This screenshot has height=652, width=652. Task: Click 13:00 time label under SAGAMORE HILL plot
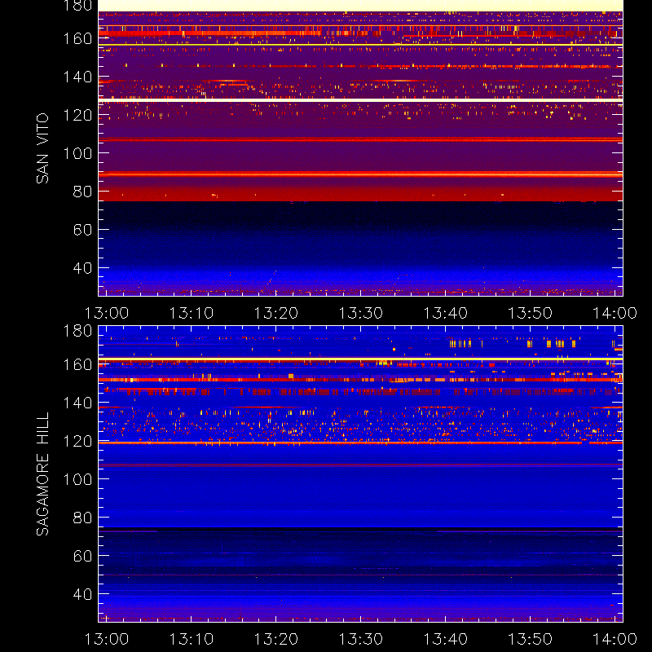[107, 639]
